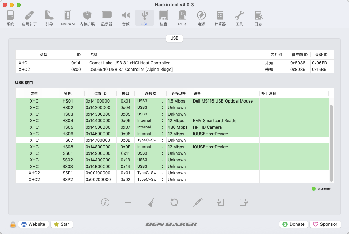
Task: Sort ports by 位置 ID column header
Action: point(100,93)
